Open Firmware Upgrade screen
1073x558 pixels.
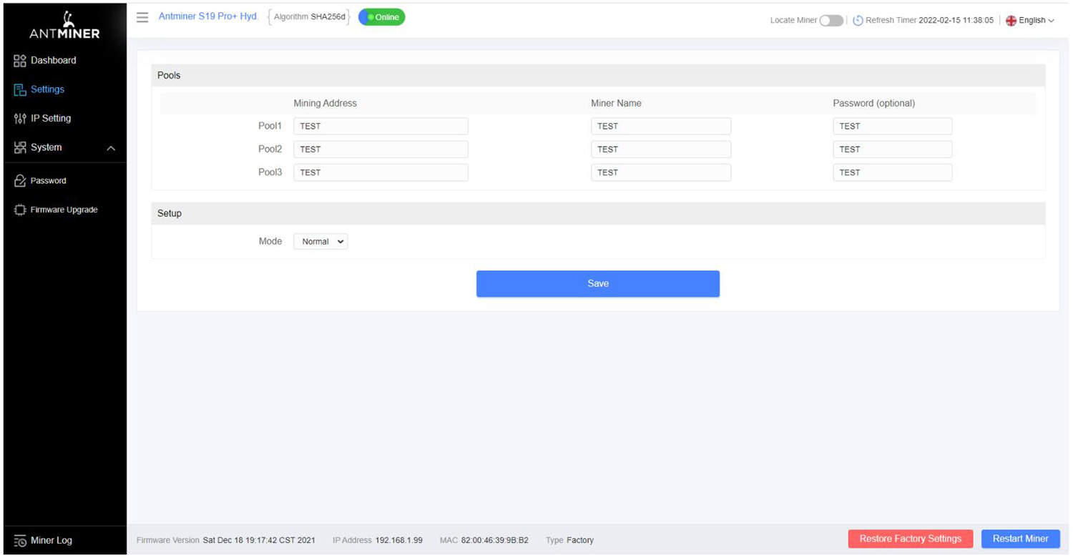click(x=64, y=210)
